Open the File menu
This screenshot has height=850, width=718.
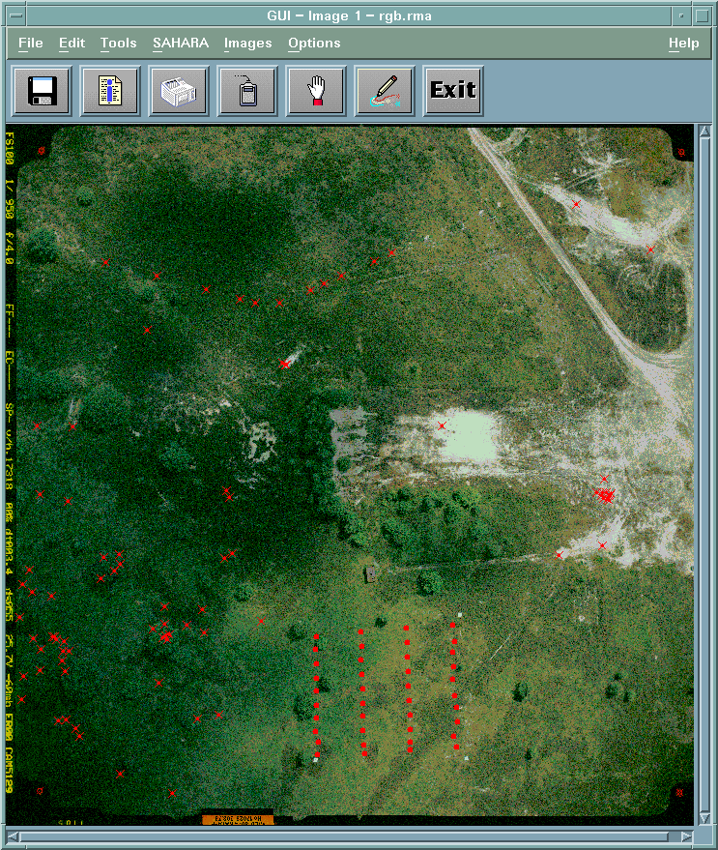(30, 43)
